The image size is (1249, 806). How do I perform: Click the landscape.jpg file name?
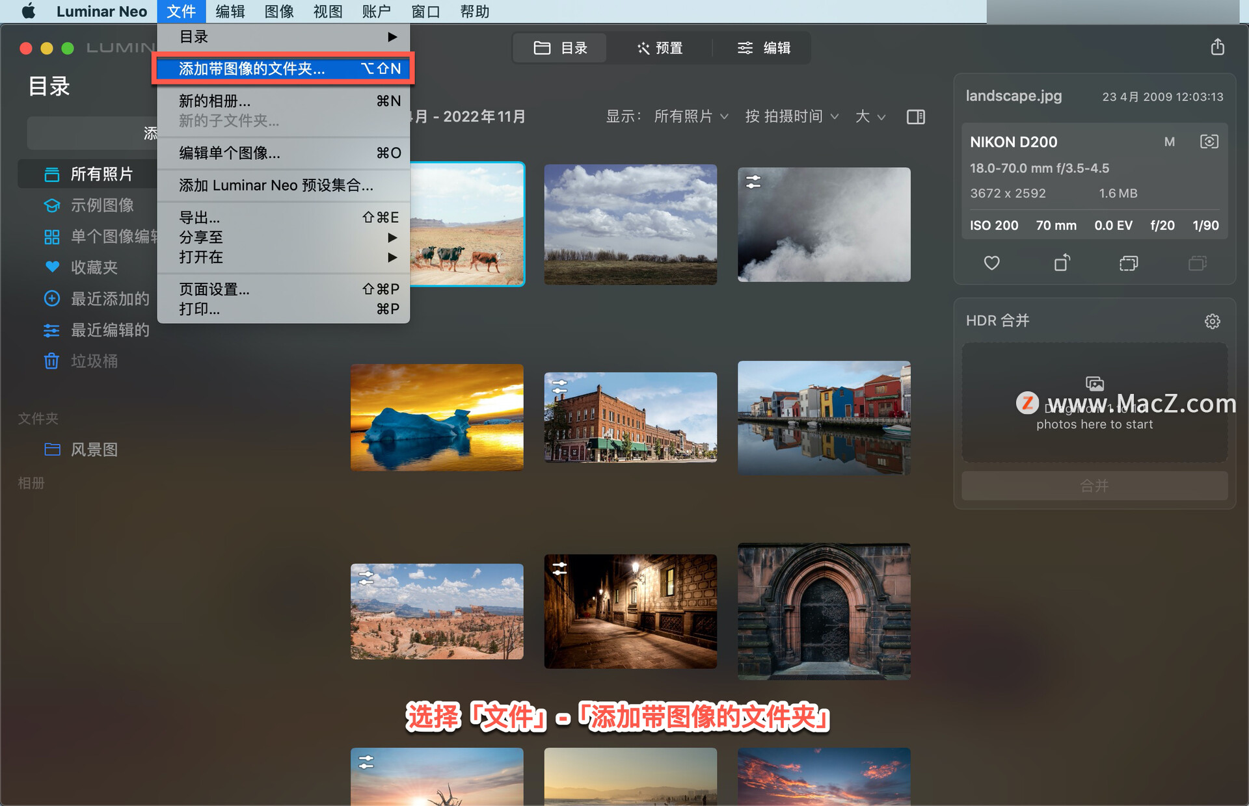1014,96
